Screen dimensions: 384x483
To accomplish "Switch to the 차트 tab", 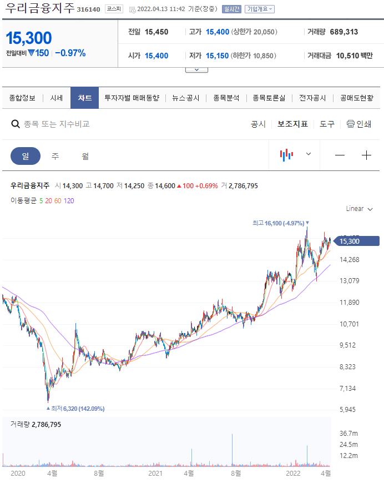I will pos(85,98).
